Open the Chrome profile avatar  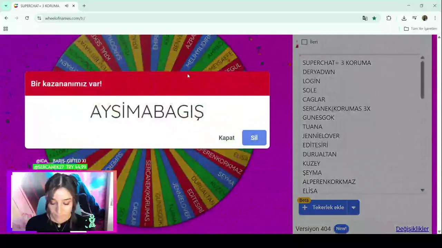click(425, 18)
